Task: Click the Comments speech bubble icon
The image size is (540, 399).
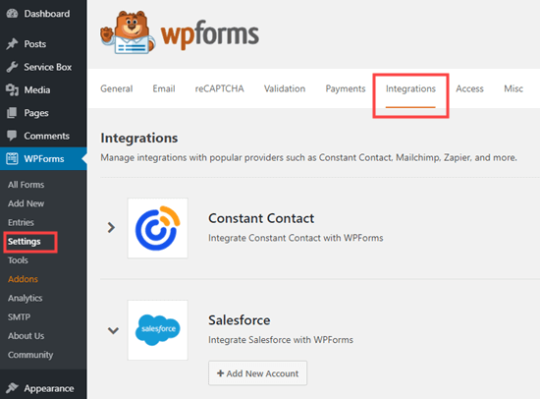Action: coord(12,136)
